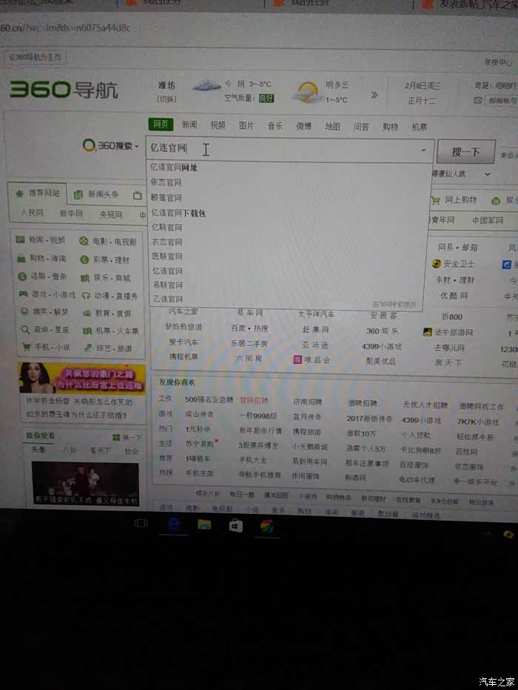Click the 安全卫士 shield icon
This screenshot has width=518, height=690.
[x=437, y=263]
